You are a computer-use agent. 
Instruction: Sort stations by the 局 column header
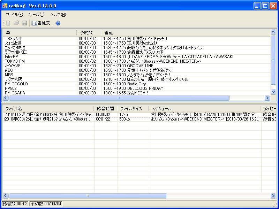(x=35, y=32)
